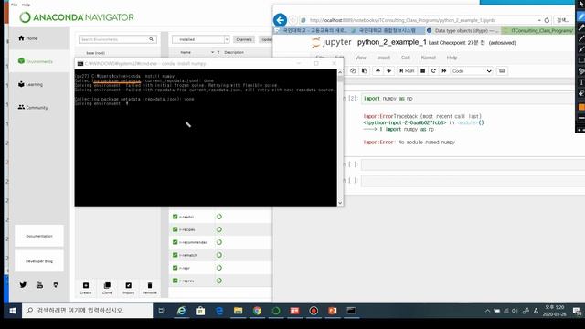Click Jupyter paste cells icon

point(364,71)
